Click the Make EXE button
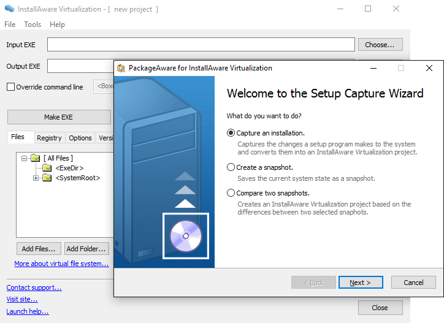The height and width of the screenshot is (323, 444). tap(59, 117)
